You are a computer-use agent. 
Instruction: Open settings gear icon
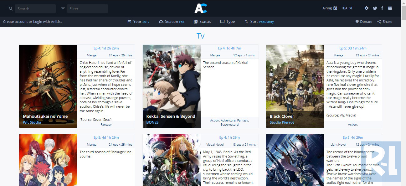pos(367,8)
